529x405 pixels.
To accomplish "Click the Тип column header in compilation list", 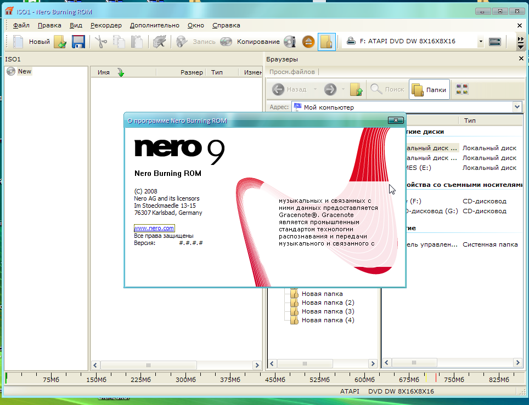I will (217, 72).
